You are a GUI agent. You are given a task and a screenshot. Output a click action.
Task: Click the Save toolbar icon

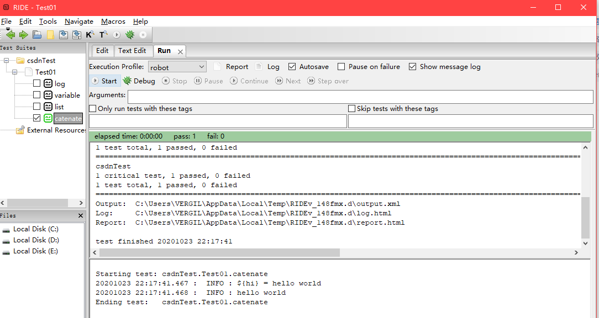(64, 35)
